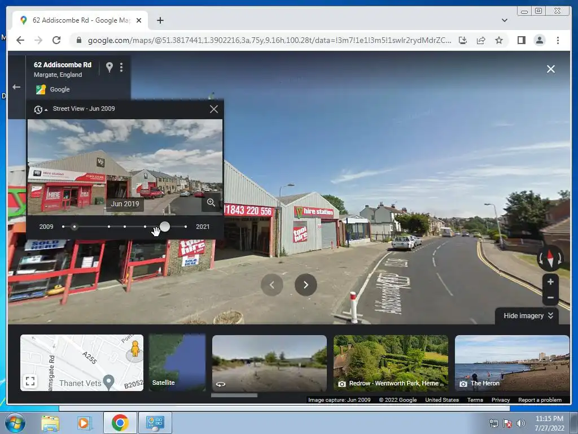
Task: Click the magnifier on the preview image
Action: point(211,202)
